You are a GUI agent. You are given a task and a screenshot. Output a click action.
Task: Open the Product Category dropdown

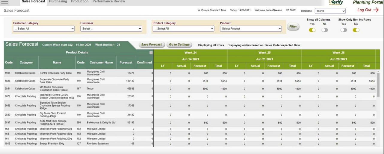183,29
